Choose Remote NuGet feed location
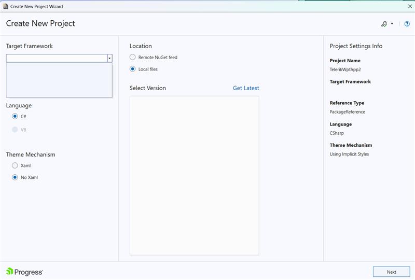The height and width of the screenshot is (280, 415). (x=133, y=58)
